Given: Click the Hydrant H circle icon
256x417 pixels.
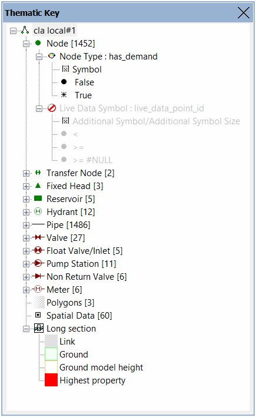Looking at the screenshot, I should coord(38,211).
